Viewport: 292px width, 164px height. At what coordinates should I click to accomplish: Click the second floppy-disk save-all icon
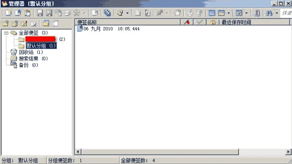49,13
